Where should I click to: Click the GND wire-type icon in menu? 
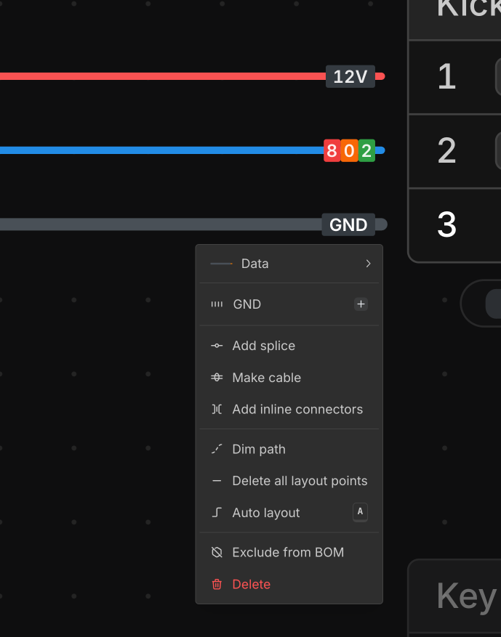tap(217, 304)
